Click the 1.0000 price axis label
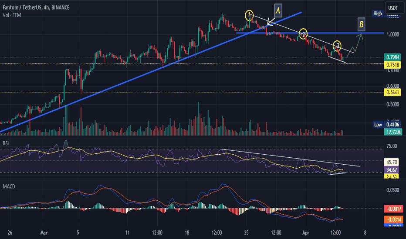This screenshot has height=239, width=406. 393,35
